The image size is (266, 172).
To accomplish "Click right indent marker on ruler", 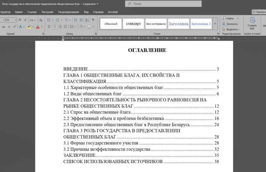I will (x=219, y=39).
